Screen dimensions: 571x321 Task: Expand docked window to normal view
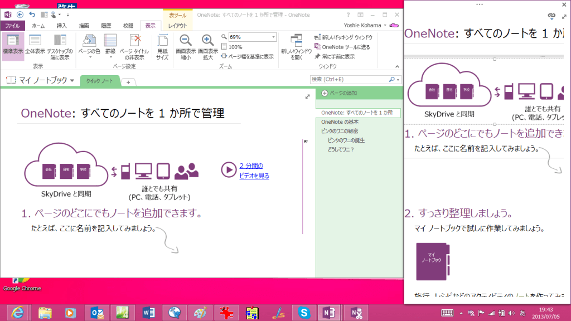tap(564, 16)
